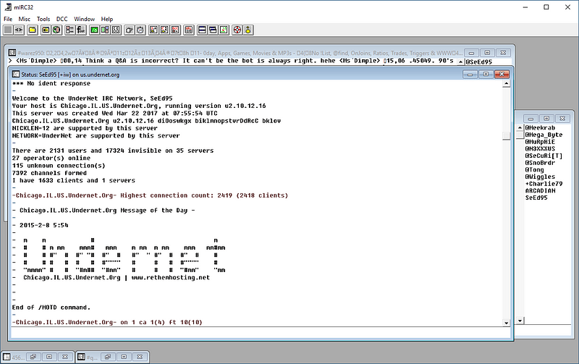Click the #warez950 window title icon
The image size is (579, 364).
coord(12,53)
